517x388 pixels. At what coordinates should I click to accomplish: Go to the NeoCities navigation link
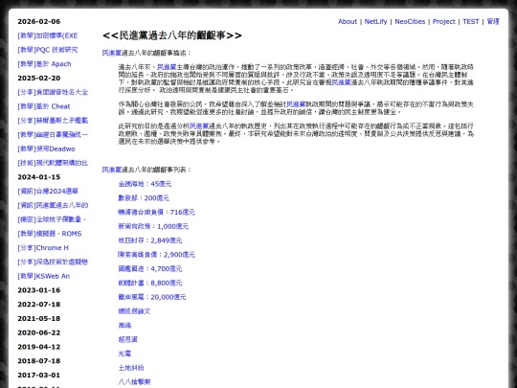410,21
